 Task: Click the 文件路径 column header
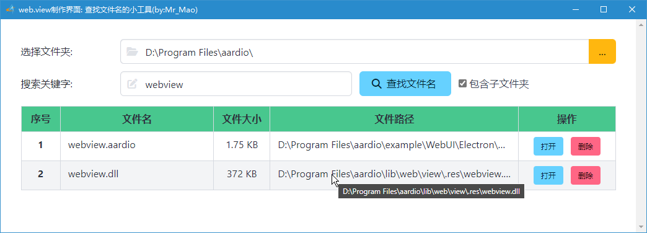(x=394, y=119)
